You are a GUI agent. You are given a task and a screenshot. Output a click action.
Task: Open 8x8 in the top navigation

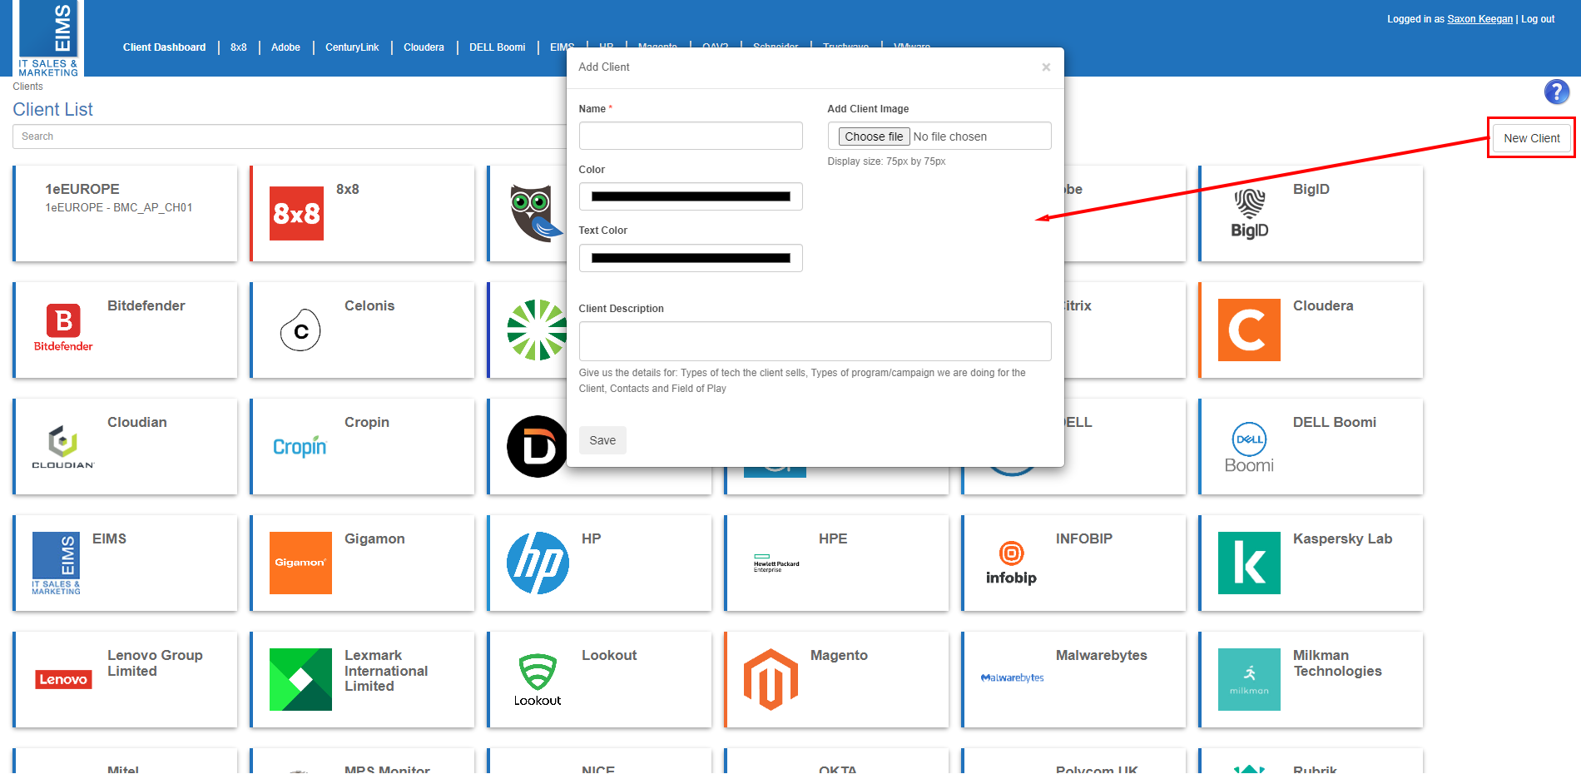(x=239, y=47)
